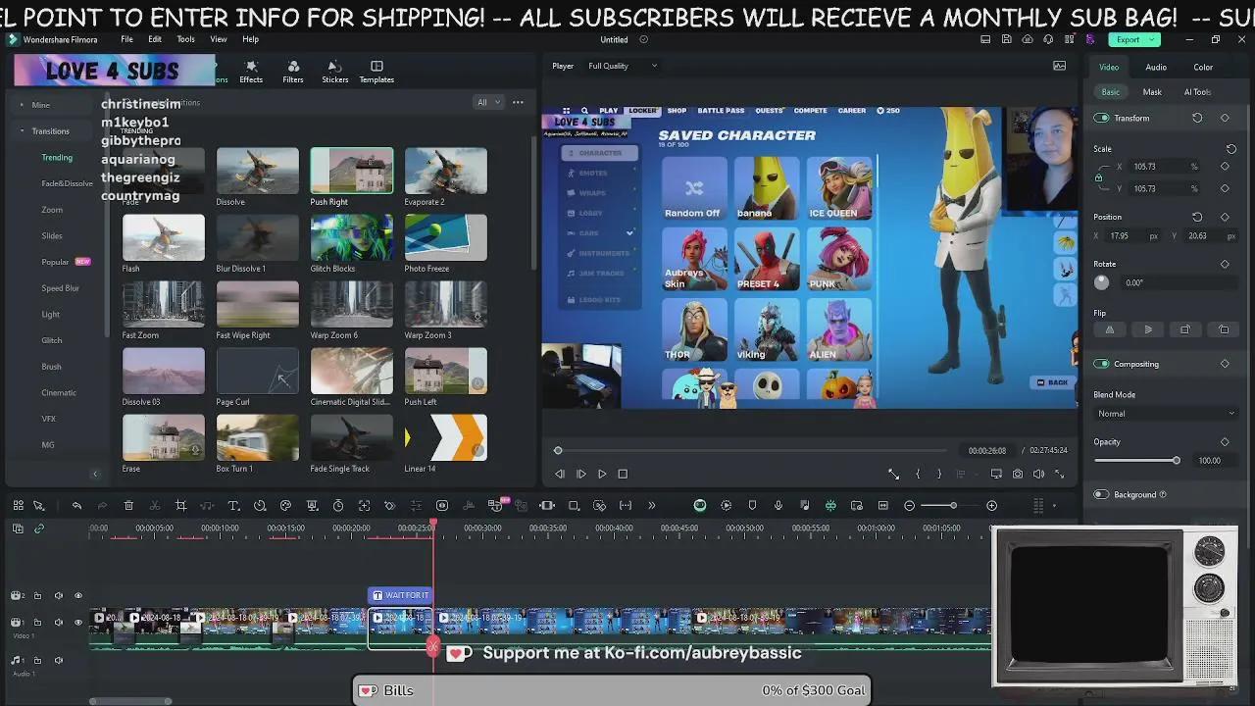This screenshot has height=706, width=1255.
Task: Open the Filters panel icon
Action: 293,72
